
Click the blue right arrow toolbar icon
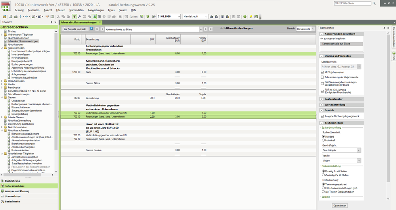27,16
